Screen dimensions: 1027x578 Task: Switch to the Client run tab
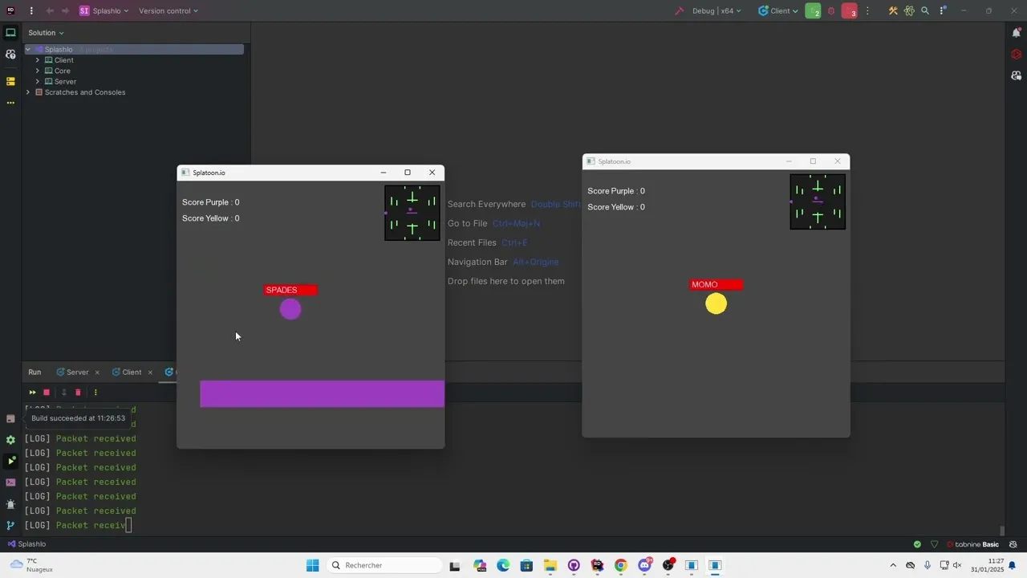tap(127, 372)
